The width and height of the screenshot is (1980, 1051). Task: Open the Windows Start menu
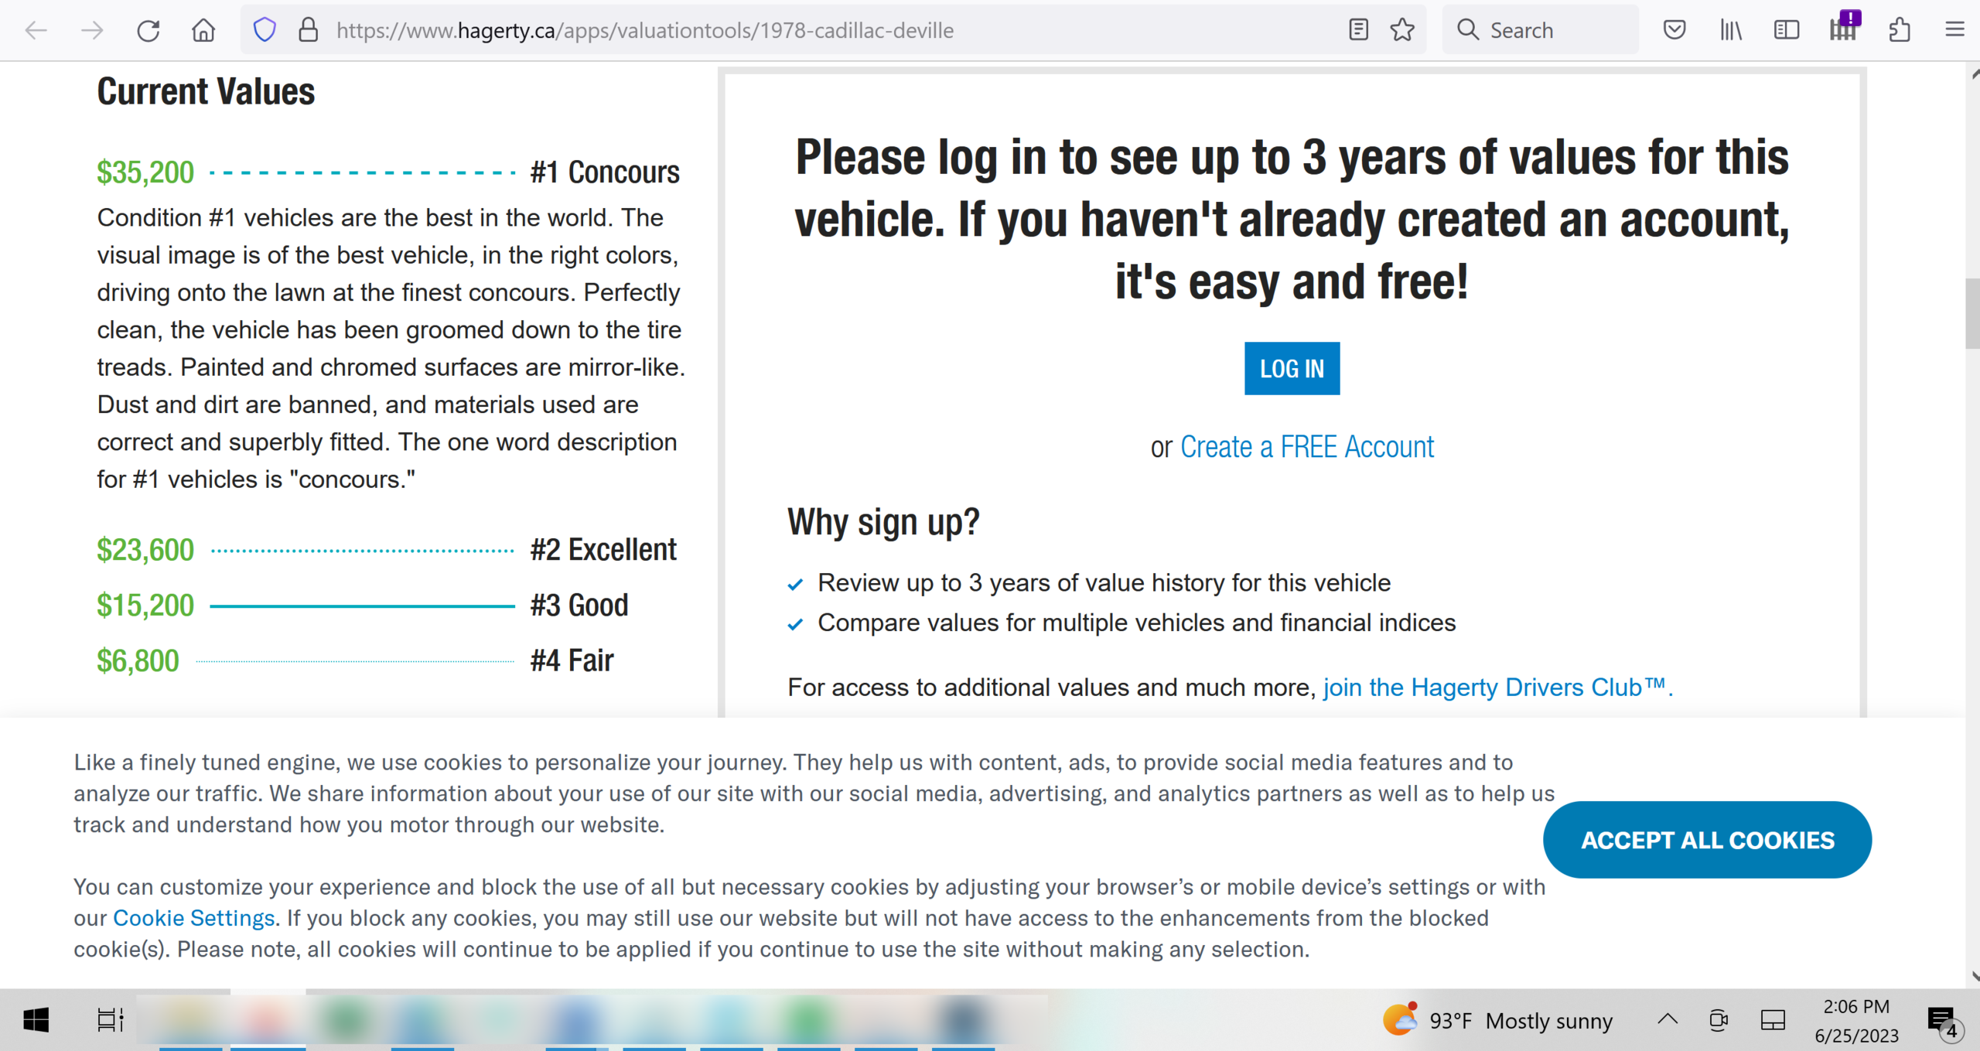[36, 1019]
